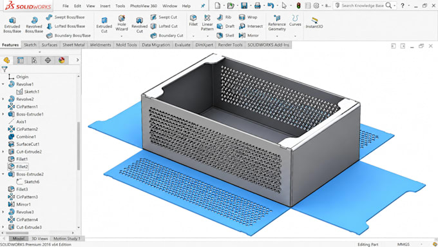Switch to the Evaluate tab
Viewport: 438px width, 247px height.
pos(182,44)
